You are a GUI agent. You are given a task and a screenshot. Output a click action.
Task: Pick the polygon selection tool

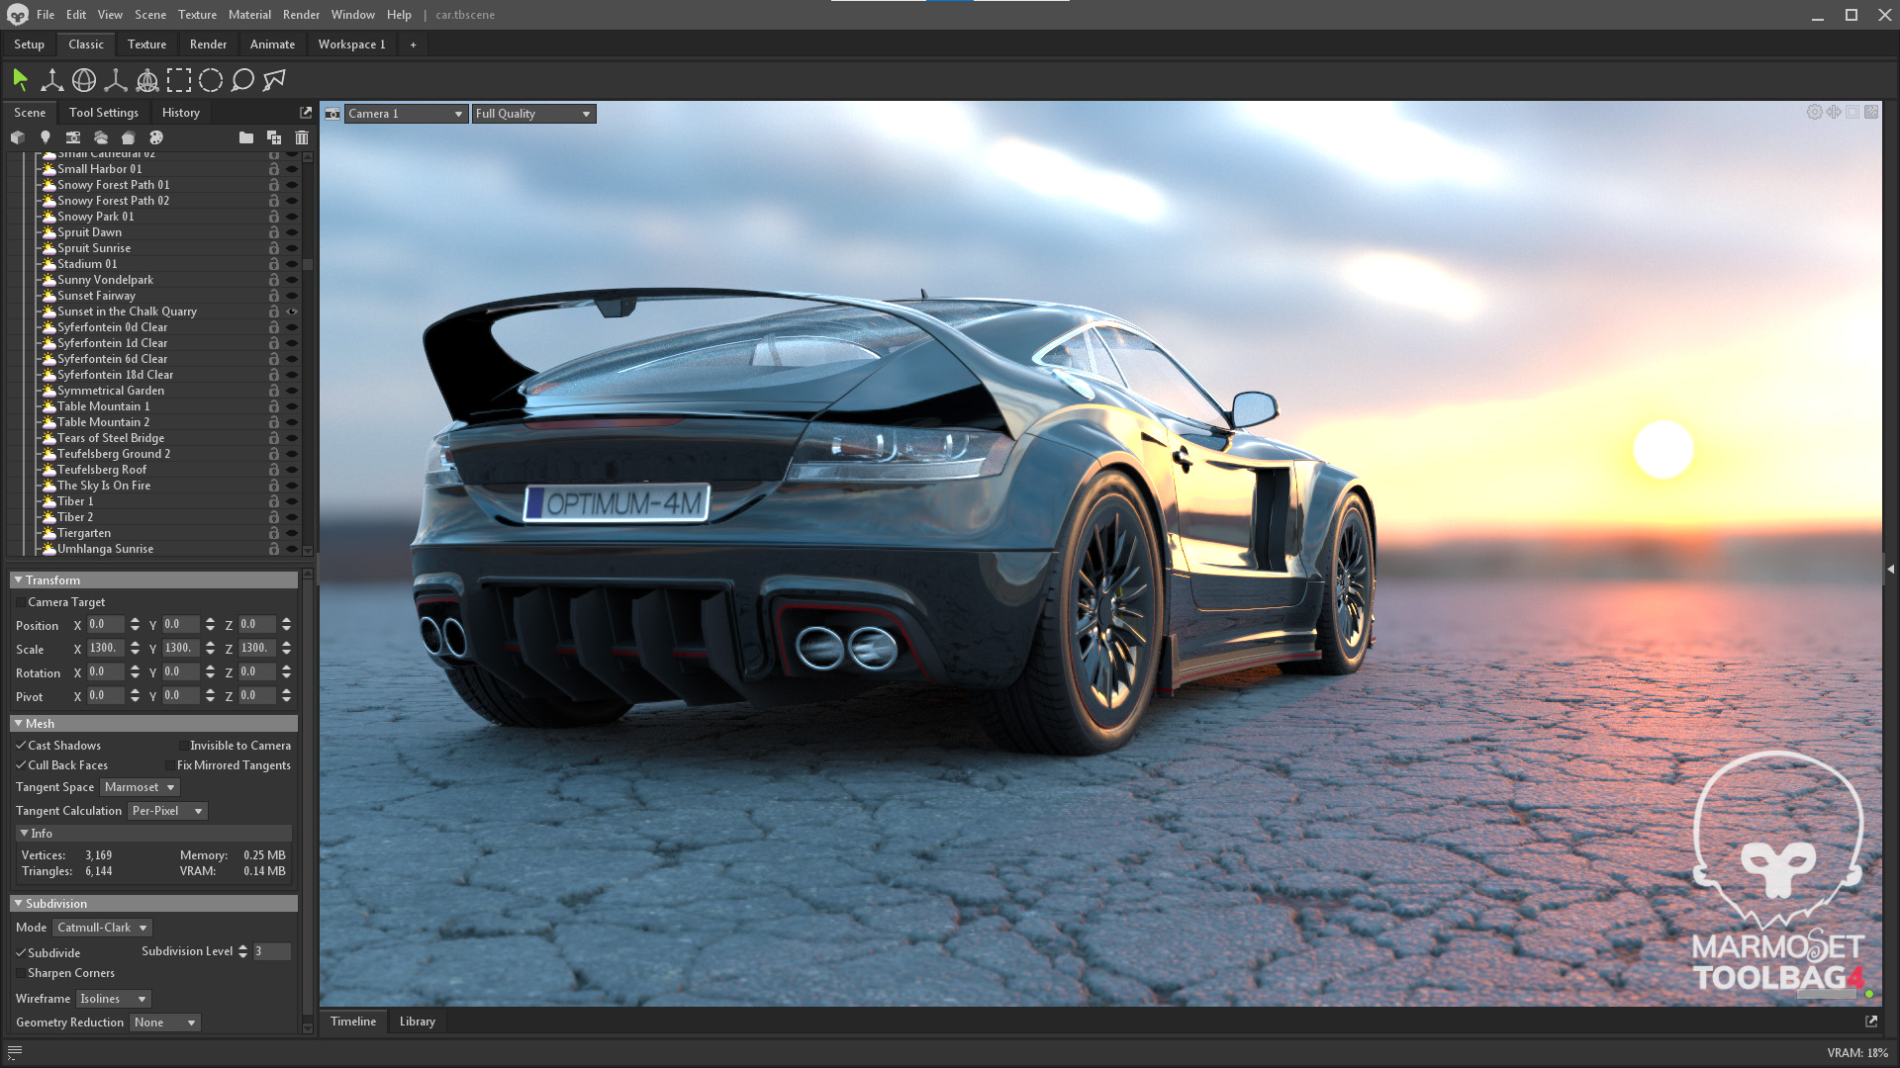click(274, 80)
